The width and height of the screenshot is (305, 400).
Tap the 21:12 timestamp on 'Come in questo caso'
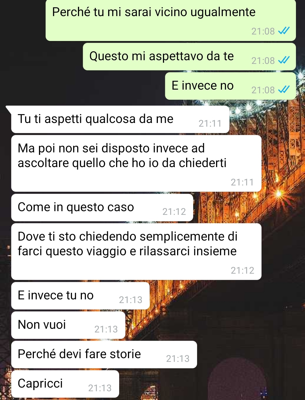[x=174, y=212]
